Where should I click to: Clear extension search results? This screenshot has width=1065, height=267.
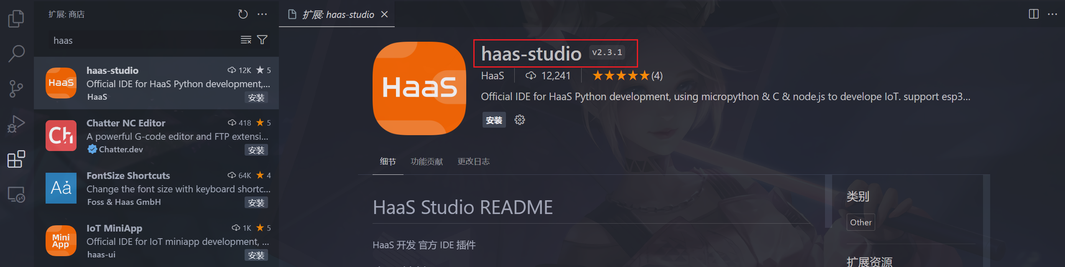coord(246,40)
